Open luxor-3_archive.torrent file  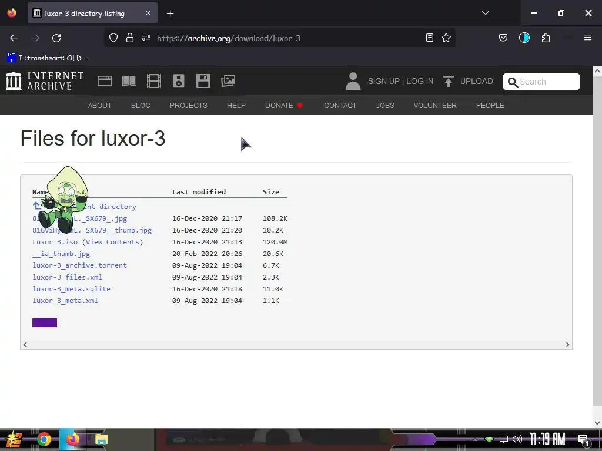79,265
